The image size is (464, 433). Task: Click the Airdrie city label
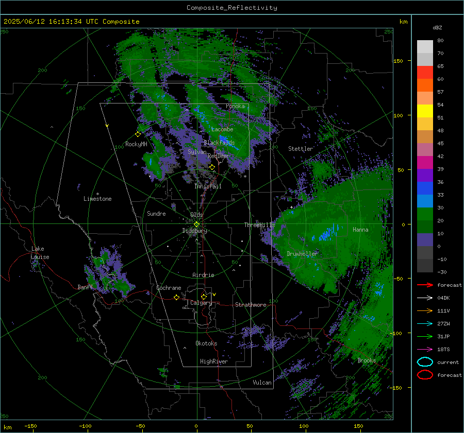(203, 275)
